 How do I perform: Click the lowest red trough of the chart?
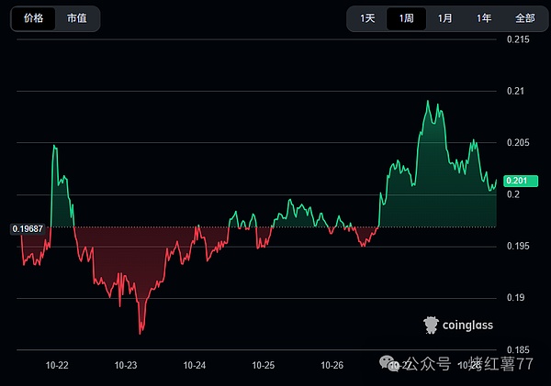[x=141, y=333]
